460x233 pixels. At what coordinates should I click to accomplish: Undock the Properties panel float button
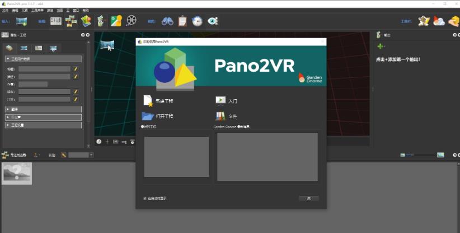click(83, 35)
